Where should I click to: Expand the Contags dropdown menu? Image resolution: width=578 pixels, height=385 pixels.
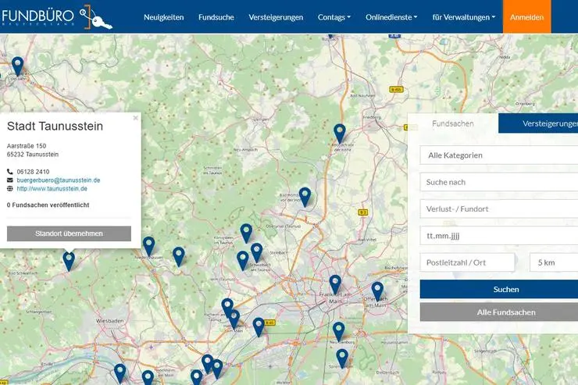(x=334, y=16)
